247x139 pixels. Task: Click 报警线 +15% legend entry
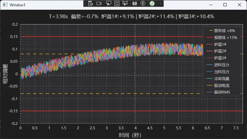224,37
